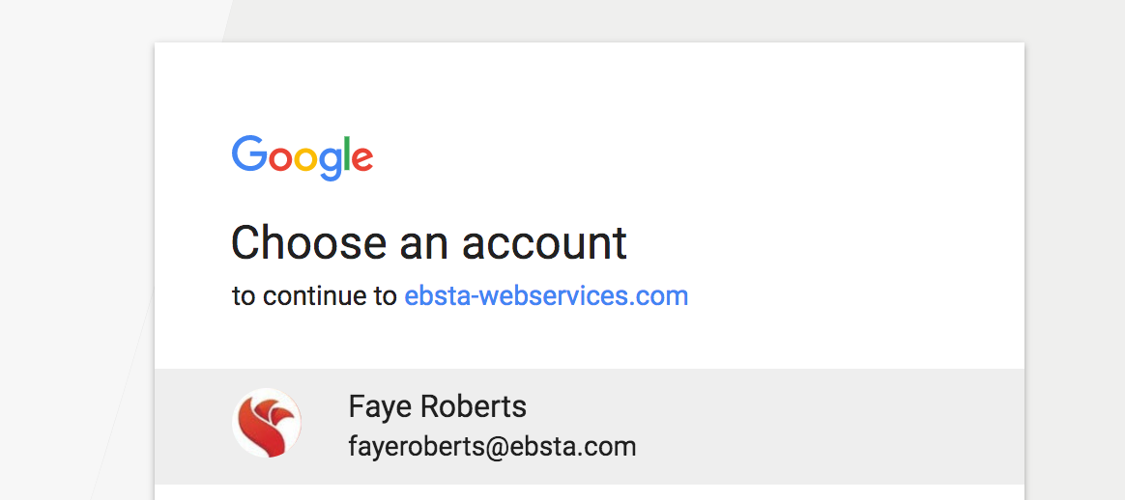
Task: Open the ebsta-webservices.com link
Action: point(546,295)
